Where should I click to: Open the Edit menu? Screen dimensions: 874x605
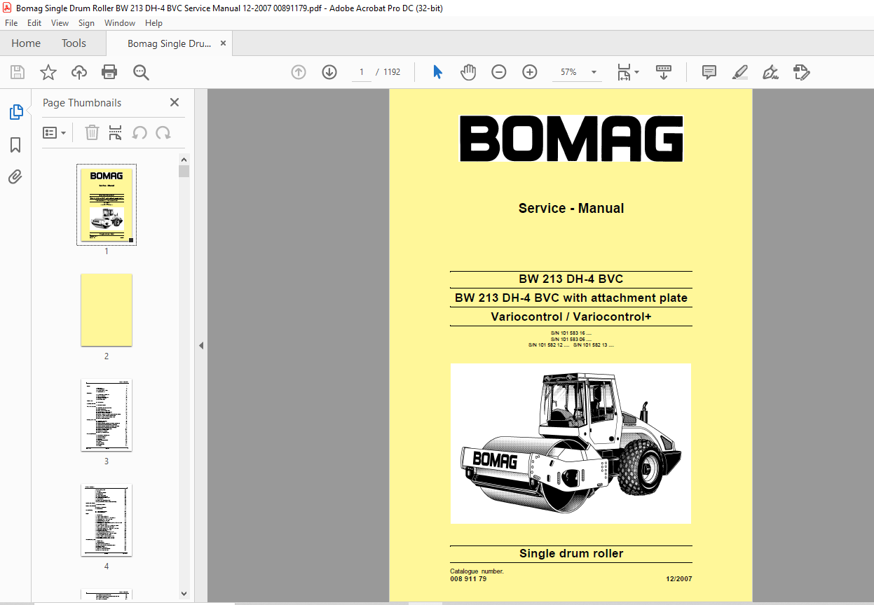34,23
